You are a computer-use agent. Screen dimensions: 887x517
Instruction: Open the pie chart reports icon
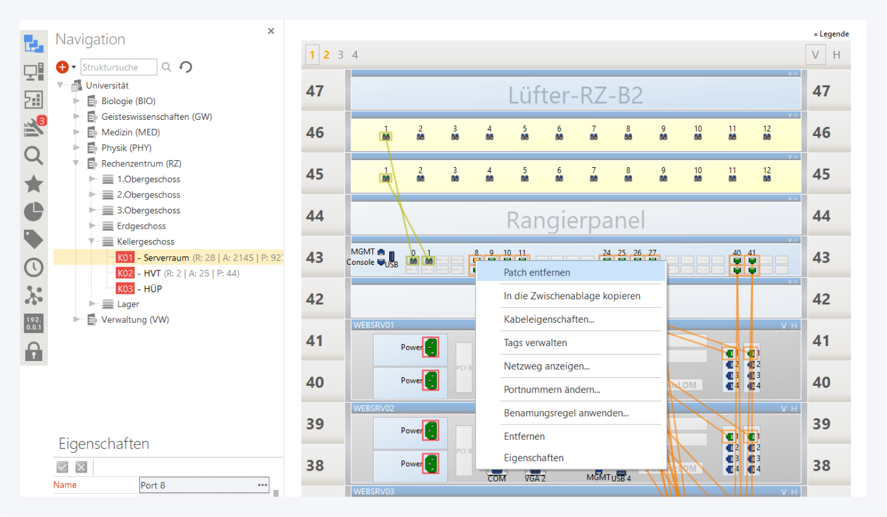pos(34,211)
